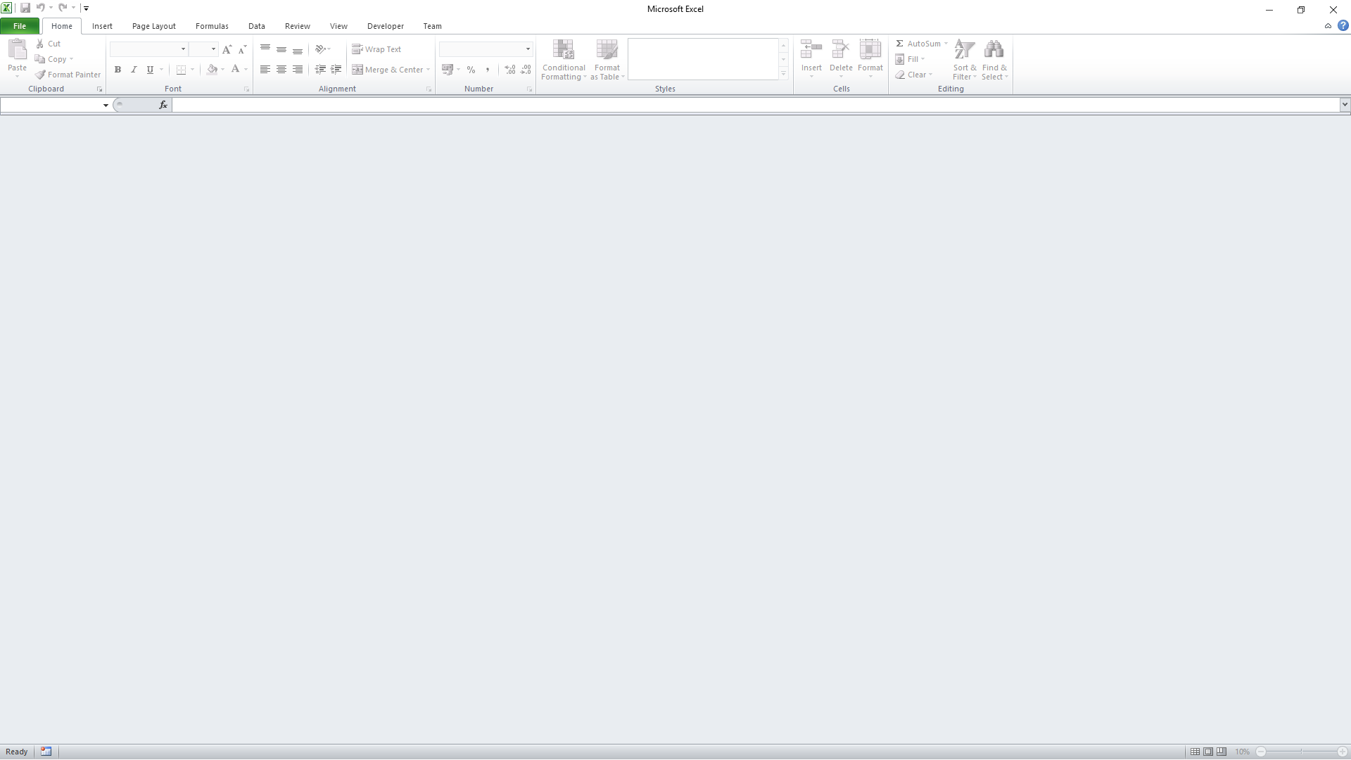
Task: Open the Font dialog launcher
Action: coord(246,89)
